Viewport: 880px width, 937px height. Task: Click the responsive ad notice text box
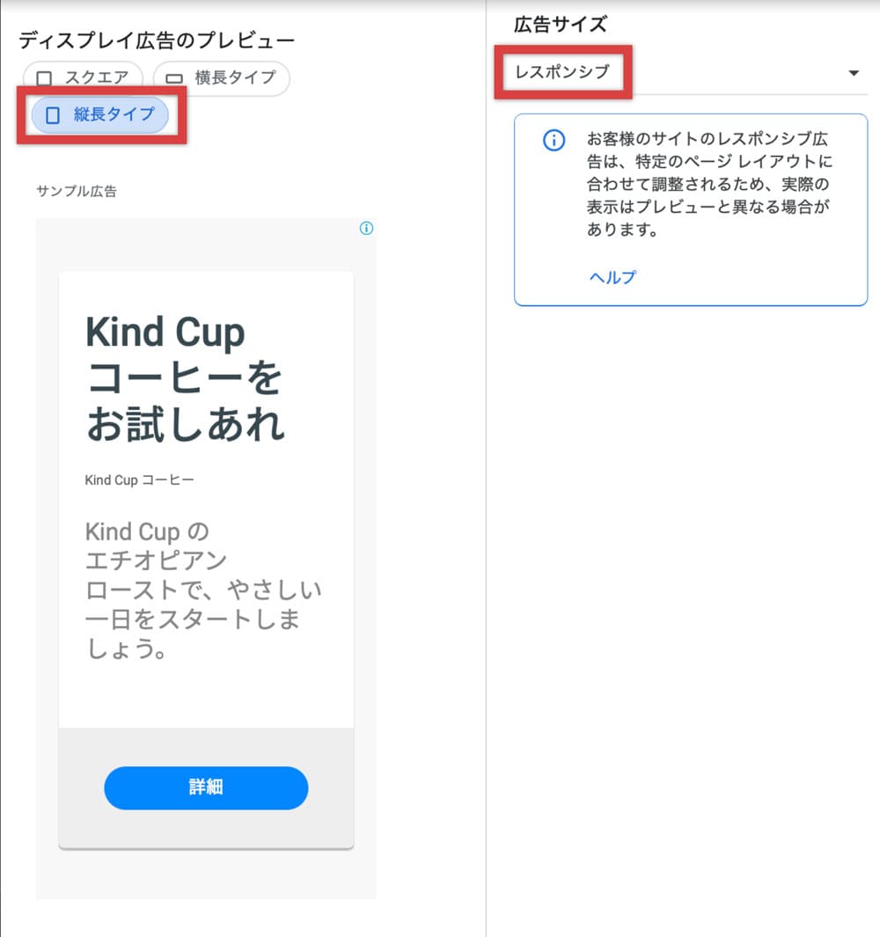tap(691, 209)
